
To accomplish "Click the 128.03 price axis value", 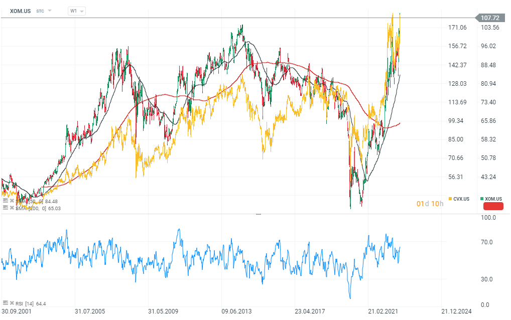I will (x=458, y=84).
